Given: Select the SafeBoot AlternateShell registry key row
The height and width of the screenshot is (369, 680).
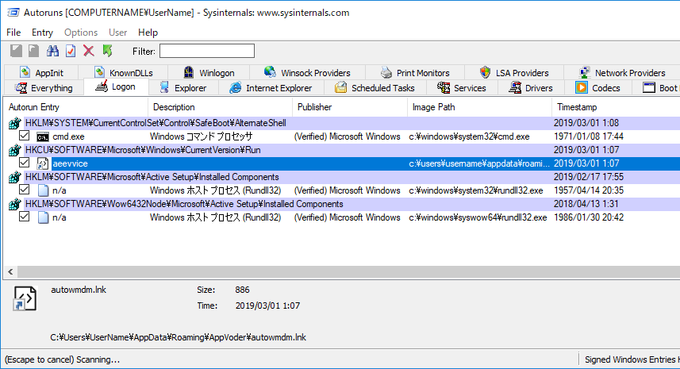Looking at the screenshot, I should (x=342, y=123).
